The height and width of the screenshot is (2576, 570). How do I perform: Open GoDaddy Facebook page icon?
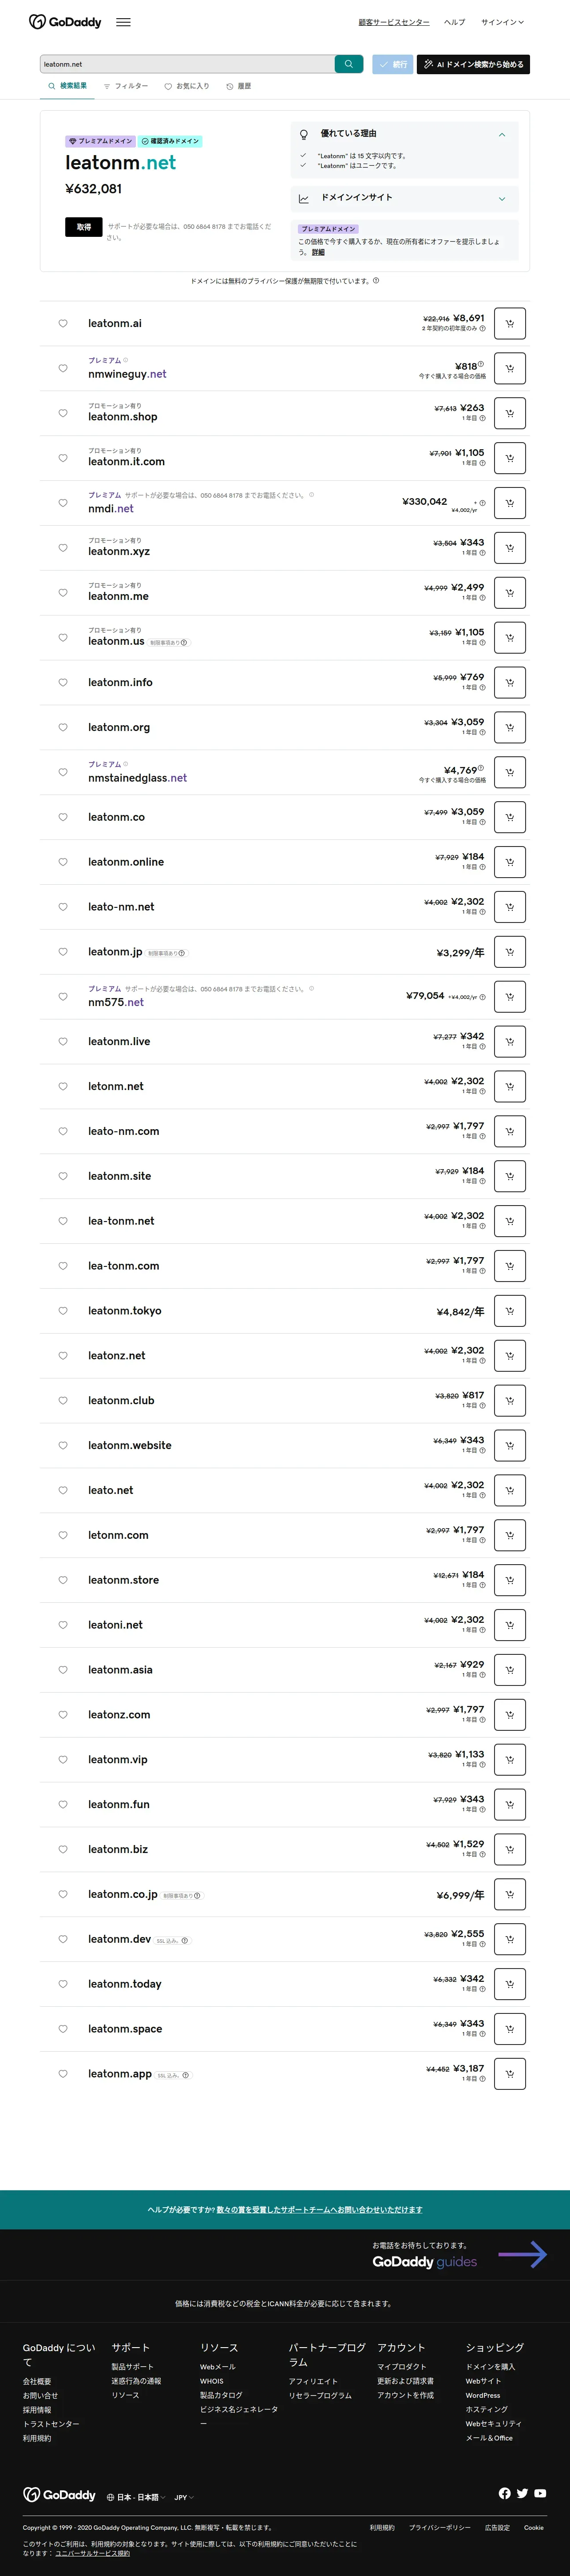tap(504, 2493)
